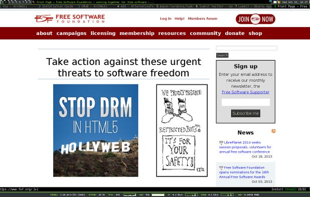The height and width of the screenshot is (197, 310).
Task: Open the about menu item
Action: click(44, 33)
